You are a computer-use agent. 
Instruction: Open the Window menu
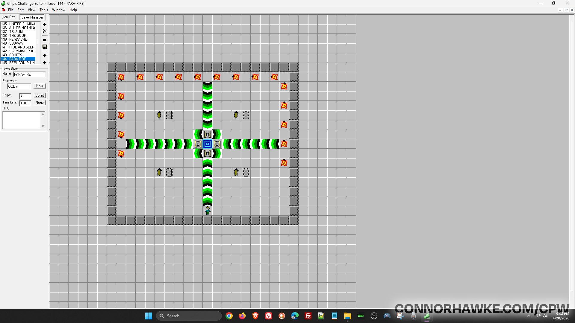tap(59, 10)
